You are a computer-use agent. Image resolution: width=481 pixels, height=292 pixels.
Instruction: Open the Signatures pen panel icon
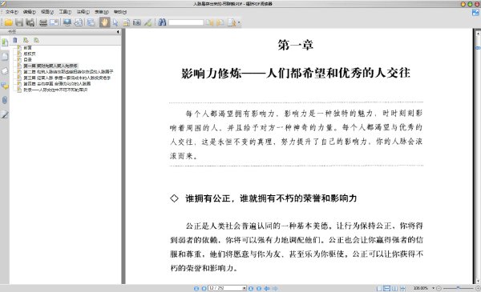pos(5,114)
